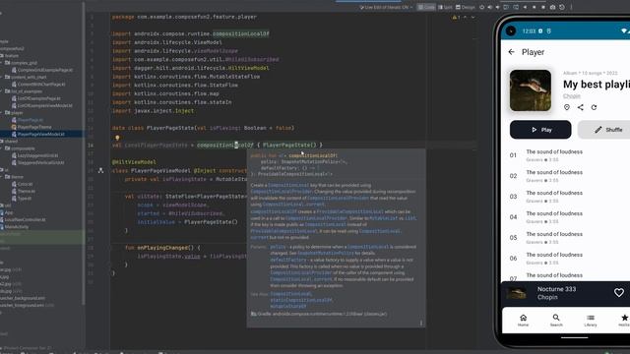Select track 01 The sound of loudness
This screenshot has height=354, width=630.
coord(565,155)
